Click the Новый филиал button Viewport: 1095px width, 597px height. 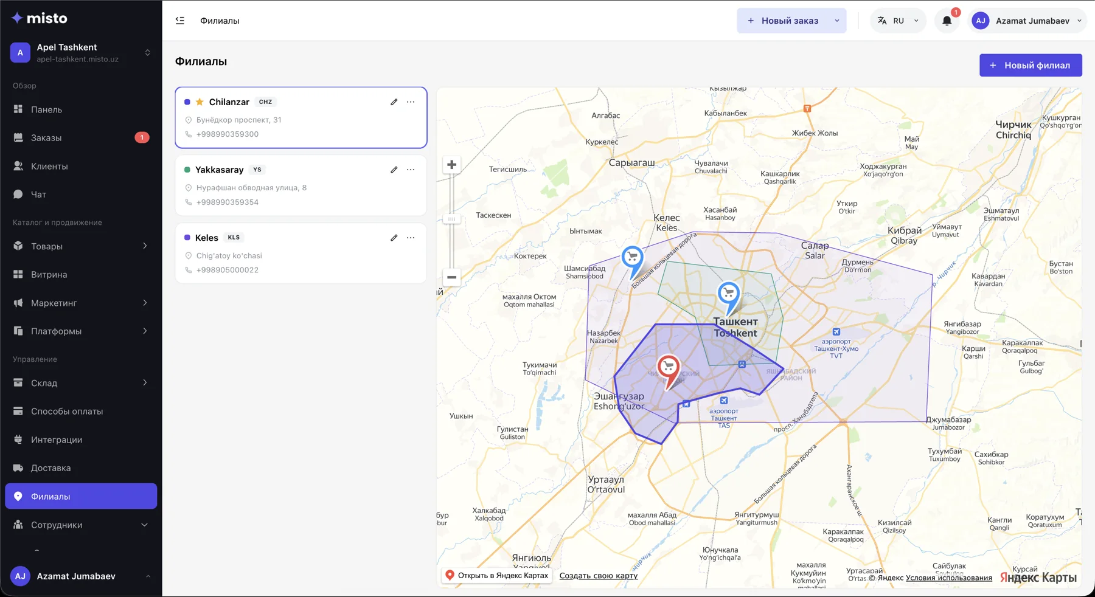click(1031, 65)
